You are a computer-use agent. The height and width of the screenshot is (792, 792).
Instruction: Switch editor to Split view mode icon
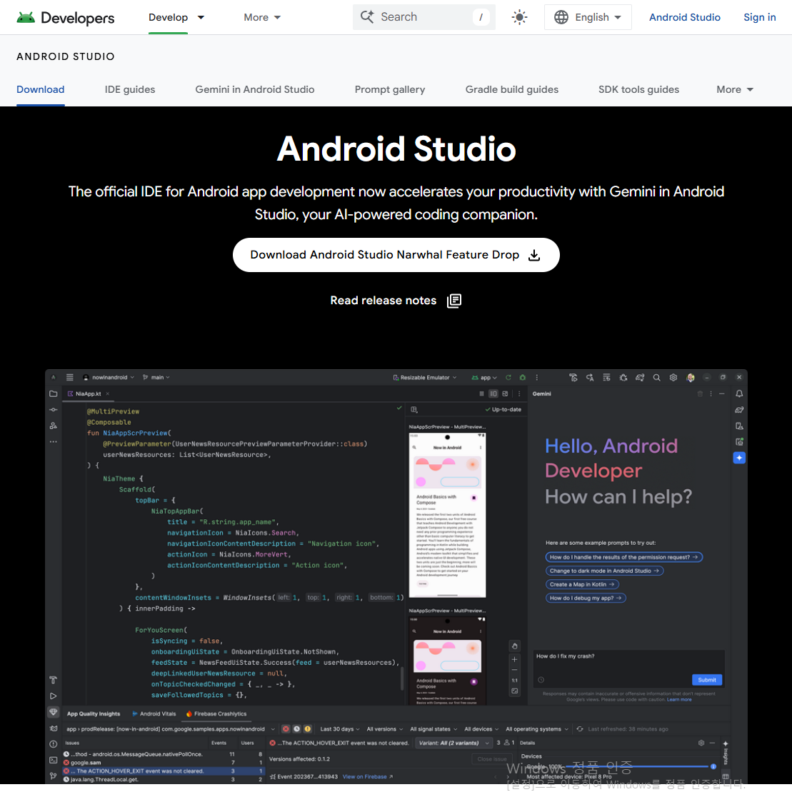tap(493, 394)
